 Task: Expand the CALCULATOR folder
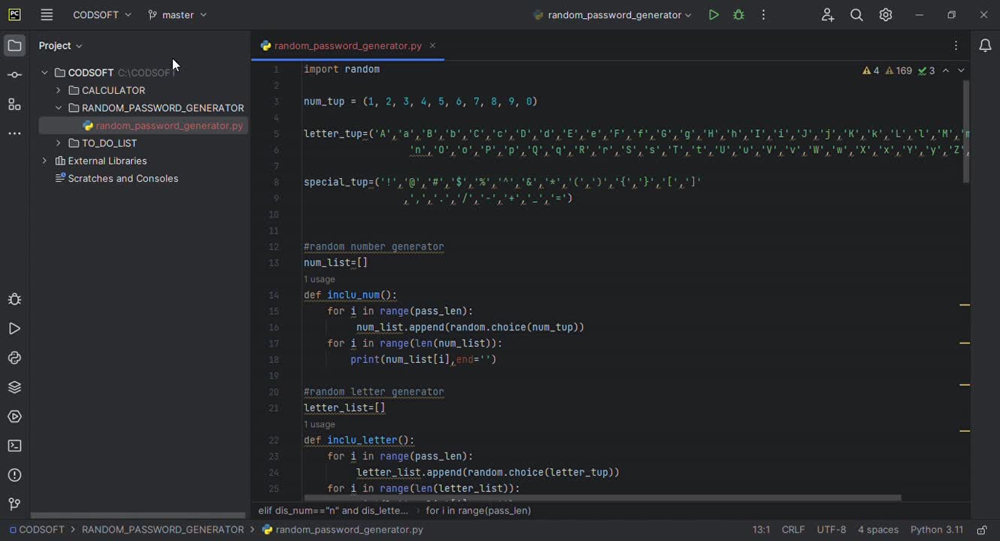[59, 90]
